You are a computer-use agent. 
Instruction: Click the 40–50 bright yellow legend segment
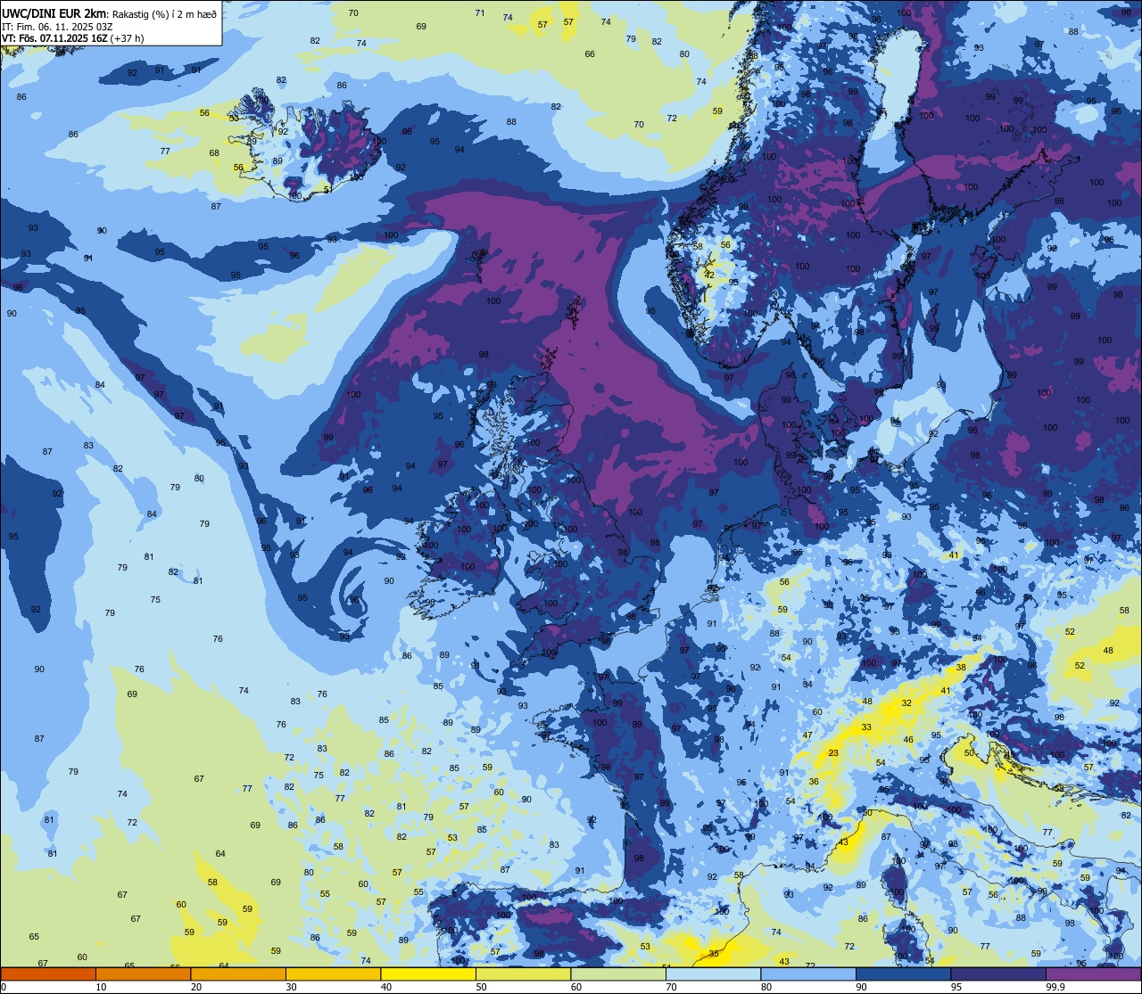tap(428, 973)
